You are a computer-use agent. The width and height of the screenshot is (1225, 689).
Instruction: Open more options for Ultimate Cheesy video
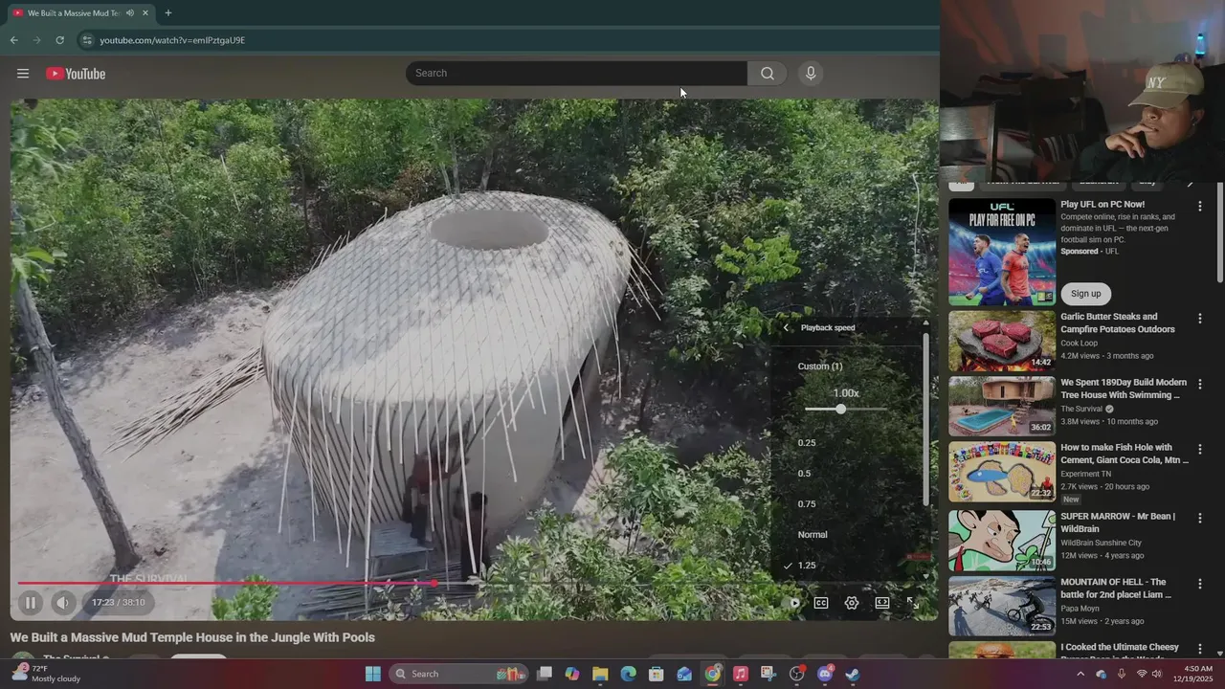pyautogui.click(x=1200, y=649)
